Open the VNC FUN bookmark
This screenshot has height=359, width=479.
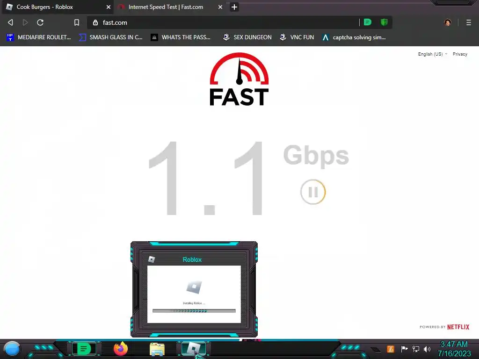pyautogui.click(x=297, y=37)
